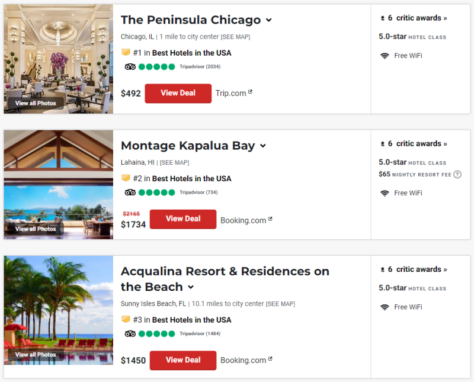Click Tripadvisor owl icon for Montage Kapalua Bay
The image size is (474, 382).
[130, 192]
